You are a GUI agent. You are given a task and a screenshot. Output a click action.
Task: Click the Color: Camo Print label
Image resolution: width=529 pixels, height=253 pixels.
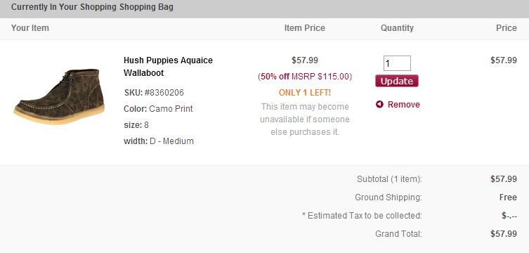[158, 109]
